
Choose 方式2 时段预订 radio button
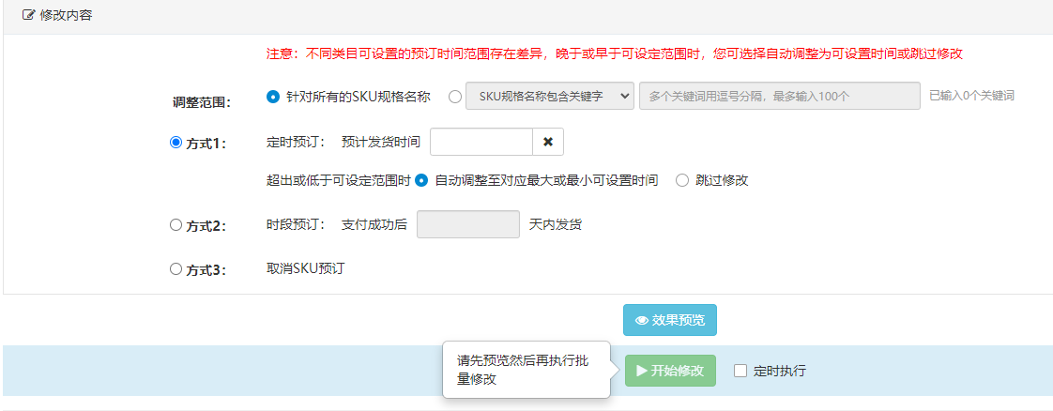175,225
